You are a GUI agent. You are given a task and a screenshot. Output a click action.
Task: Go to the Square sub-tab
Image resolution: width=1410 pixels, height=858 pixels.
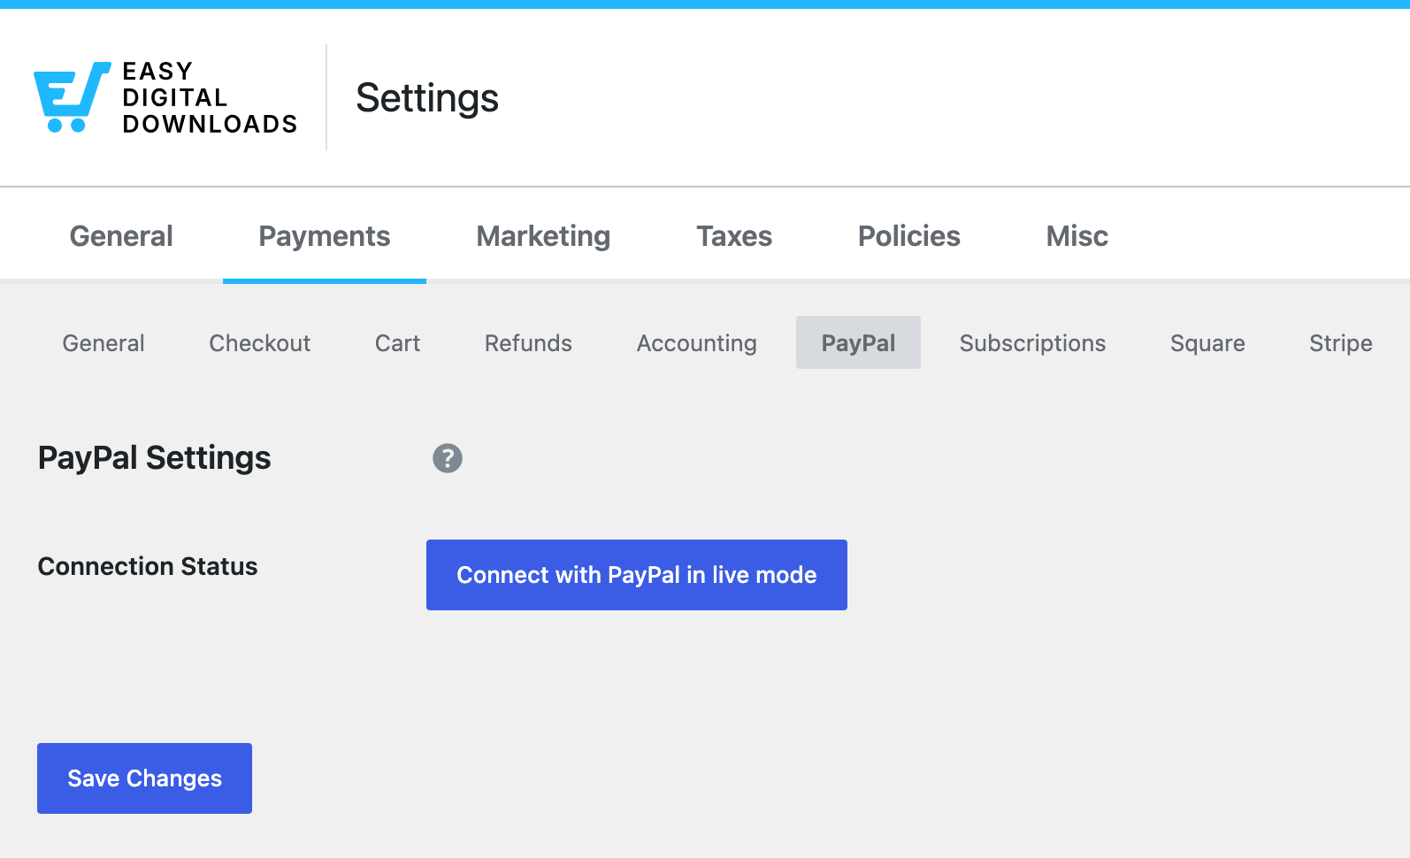tap(1207, 343)
